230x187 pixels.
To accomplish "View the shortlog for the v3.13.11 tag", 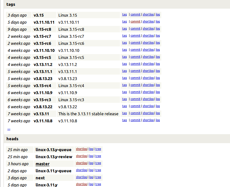I will point(148,113).
